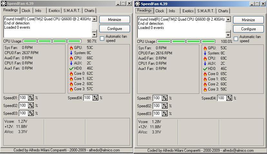Click the blue down arrow beside System in right window

(x=205, y=53)
